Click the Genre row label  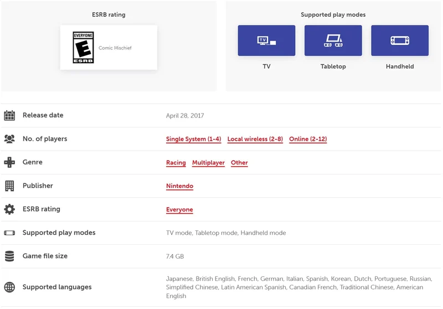tap(33, 162)
